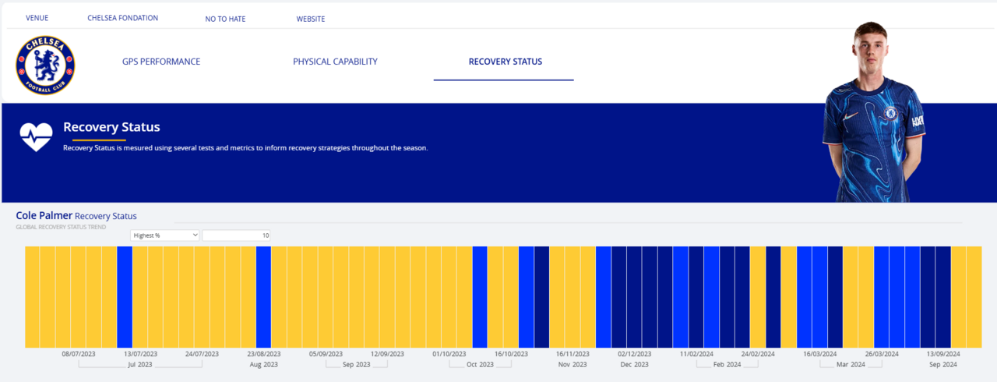Viewport: 997px width, 382px height.
Task: Click the Aug 2023 month label
Action: point(263,365)
